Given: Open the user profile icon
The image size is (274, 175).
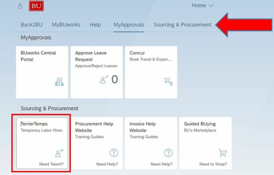Looking at the screenshot, I should (20, 6).
